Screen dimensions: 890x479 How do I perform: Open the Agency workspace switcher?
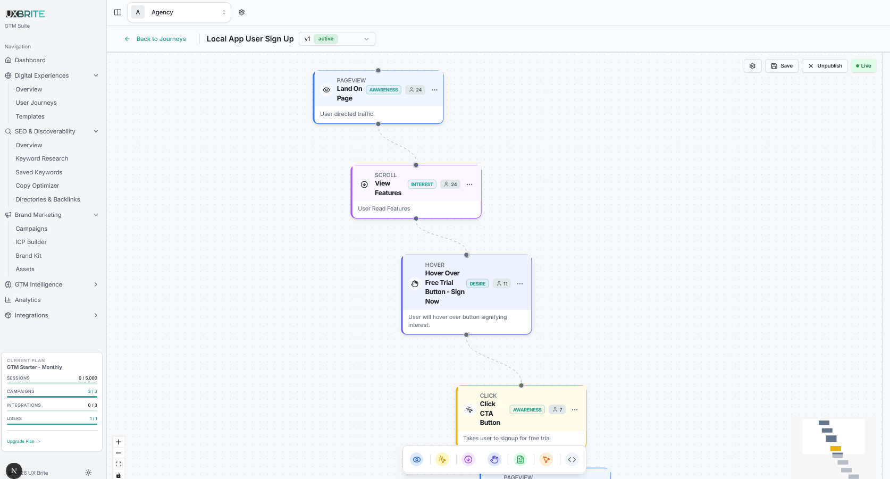(x=179, y=12)
